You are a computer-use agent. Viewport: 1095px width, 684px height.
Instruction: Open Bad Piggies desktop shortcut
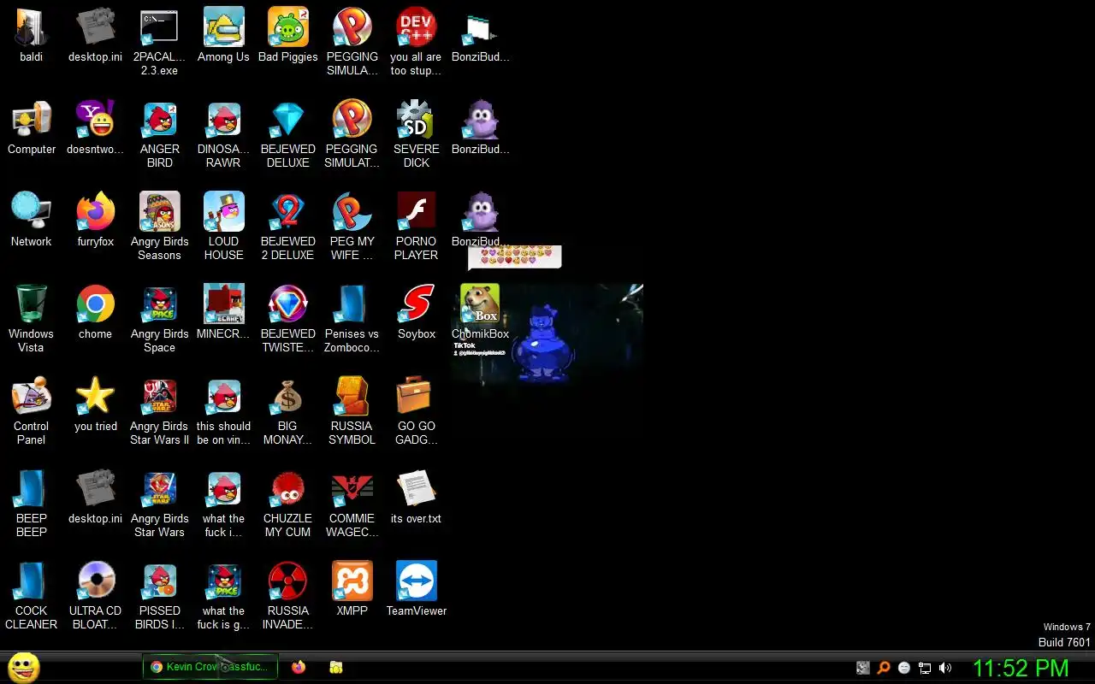[x=287, y=27]
